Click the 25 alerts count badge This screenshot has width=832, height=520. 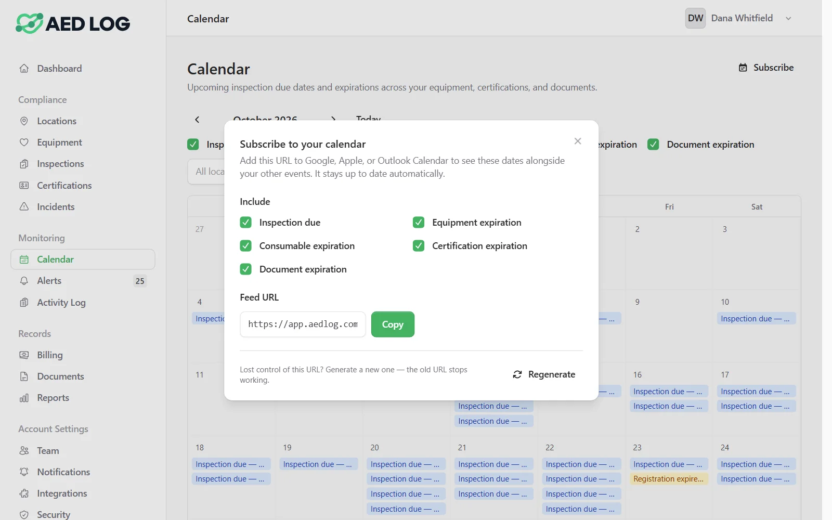(x=140, y=281)
